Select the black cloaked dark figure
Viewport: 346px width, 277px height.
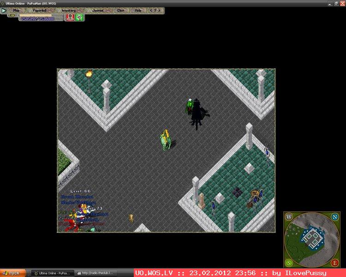[197, 114]
